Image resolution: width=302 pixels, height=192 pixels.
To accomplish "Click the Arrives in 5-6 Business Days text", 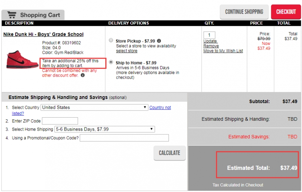I will coord(143,68).
